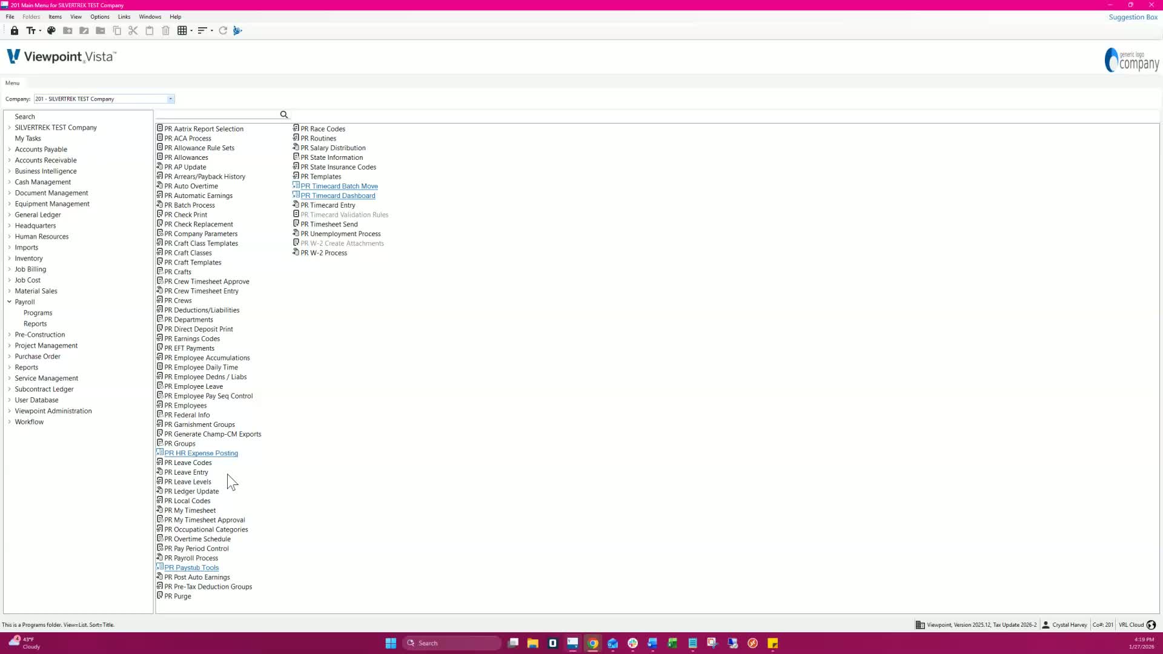
Task: Open the Options menu
Action: point(100,17)
